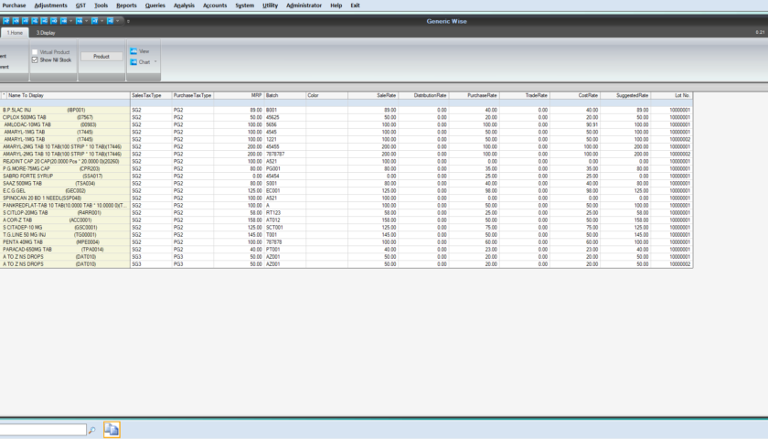Image resolution: width=768 pixels, height=439 pixels.
Task: Open the quick access toolbar customize arrow
Action: pyautogui.click(x=128, y=22)
